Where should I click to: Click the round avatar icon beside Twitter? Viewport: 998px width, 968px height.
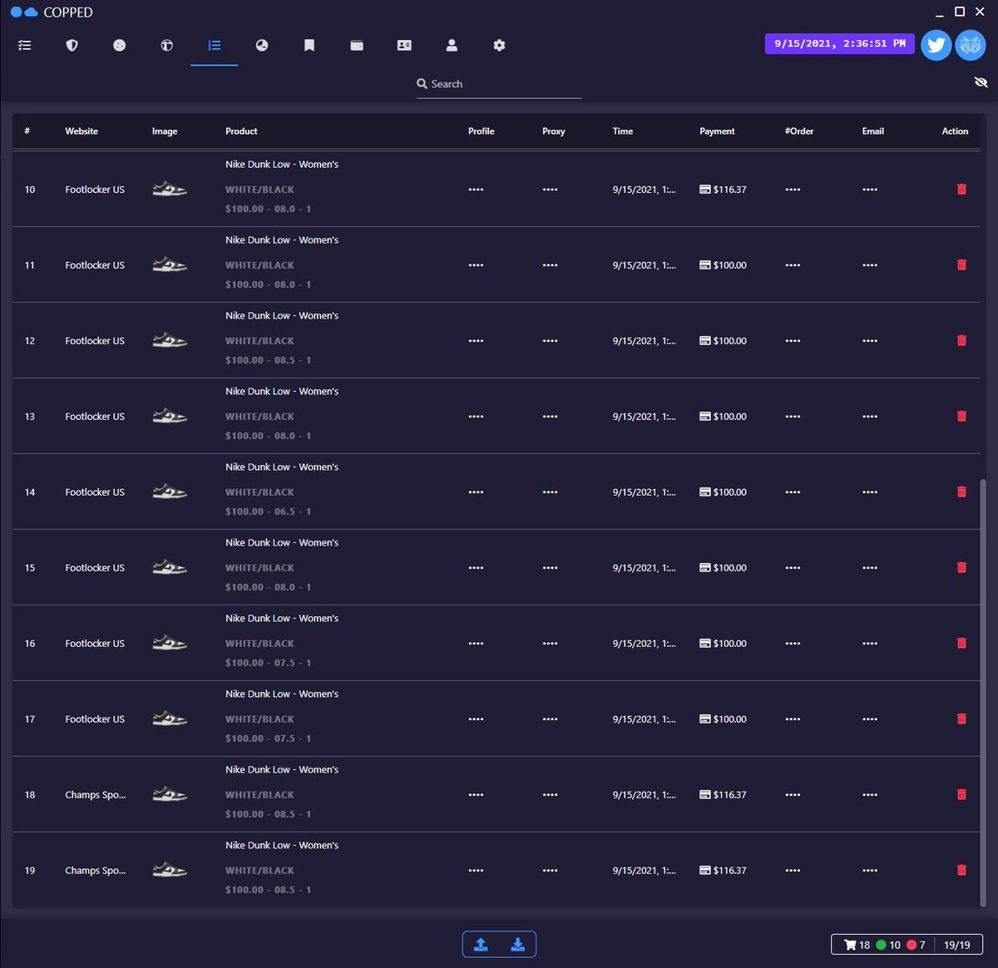tap(971, 45)
